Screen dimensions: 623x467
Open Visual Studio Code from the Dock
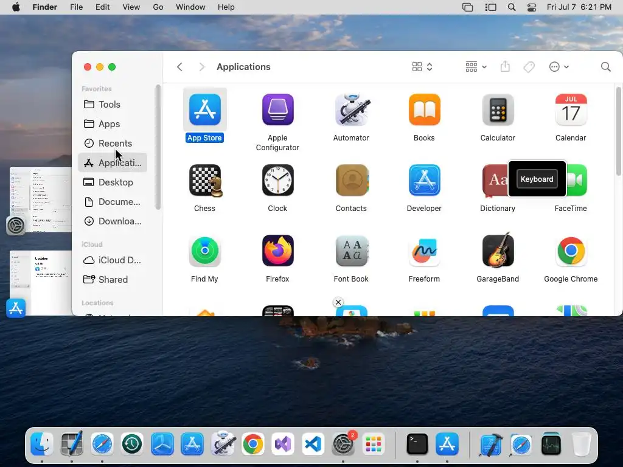[313, 444]
